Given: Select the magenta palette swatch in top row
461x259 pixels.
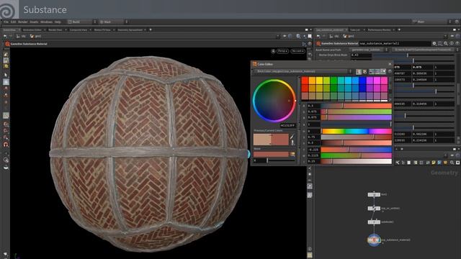Looking at the screenshot, I should 377,81.
